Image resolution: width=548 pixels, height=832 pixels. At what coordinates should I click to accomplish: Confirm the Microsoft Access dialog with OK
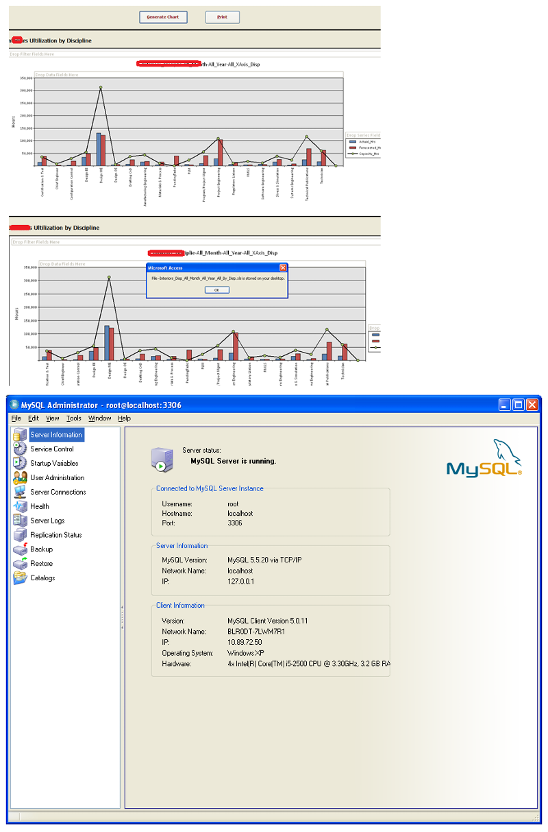tap(217, 290)
